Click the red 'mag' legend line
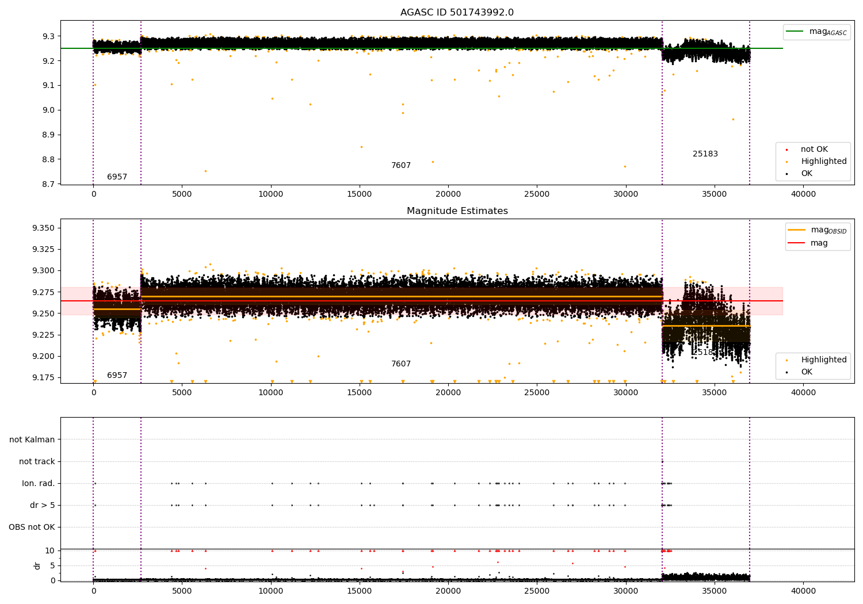Screen dimensions: 863x604 [x=796, y=243]
